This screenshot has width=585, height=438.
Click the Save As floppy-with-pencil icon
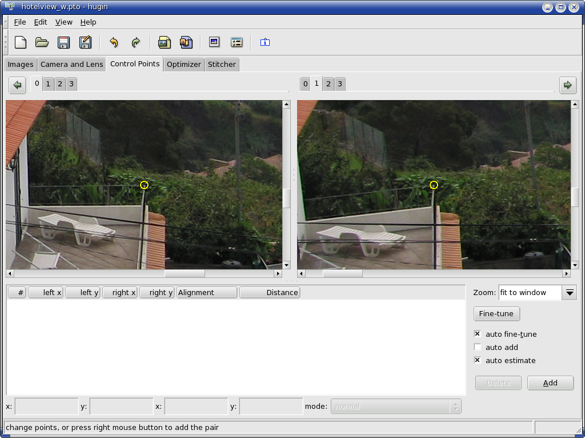point(86,42)
